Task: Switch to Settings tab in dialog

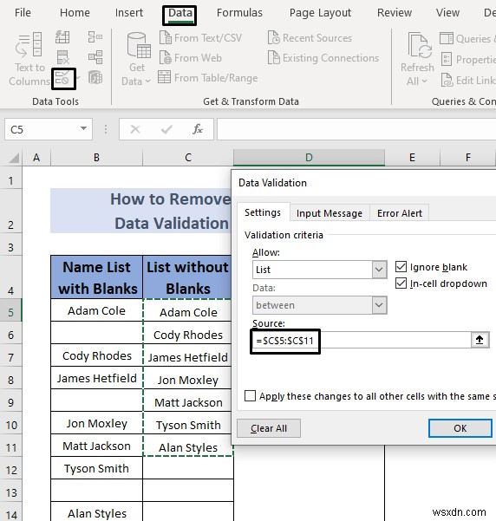Action: (x=263, y=212)
